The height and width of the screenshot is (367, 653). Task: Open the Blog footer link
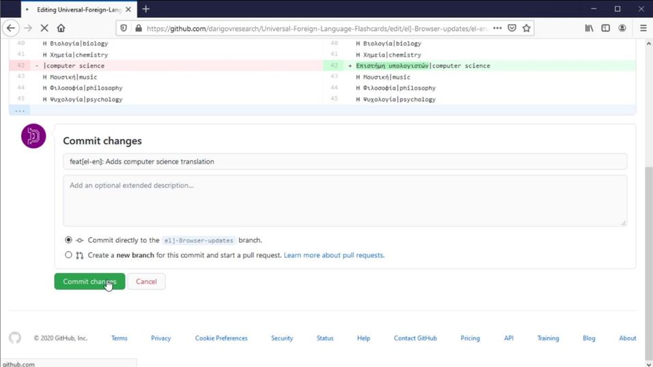[589, 338]
